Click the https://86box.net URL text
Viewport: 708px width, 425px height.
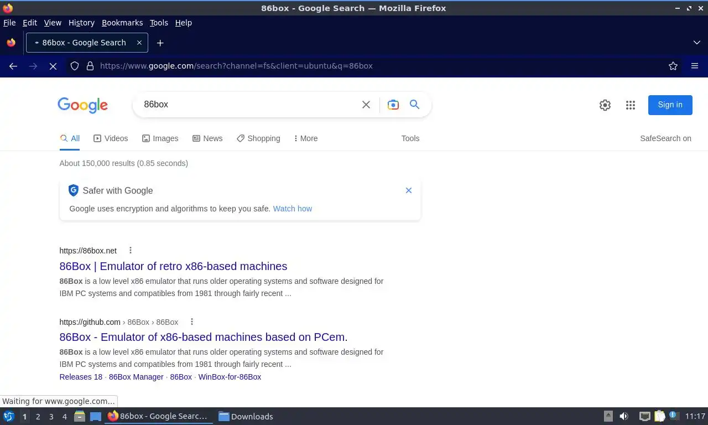88,251
